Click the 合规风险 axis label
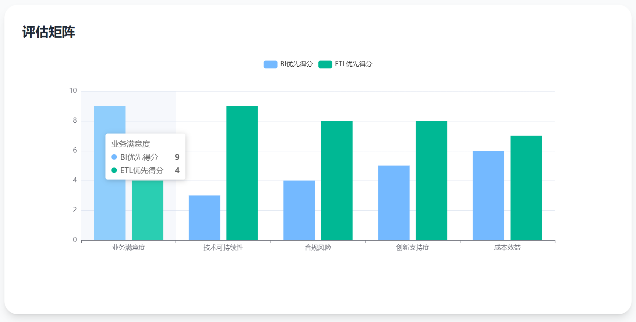Screen dimensions: 636x322 [x=318, y=248]
